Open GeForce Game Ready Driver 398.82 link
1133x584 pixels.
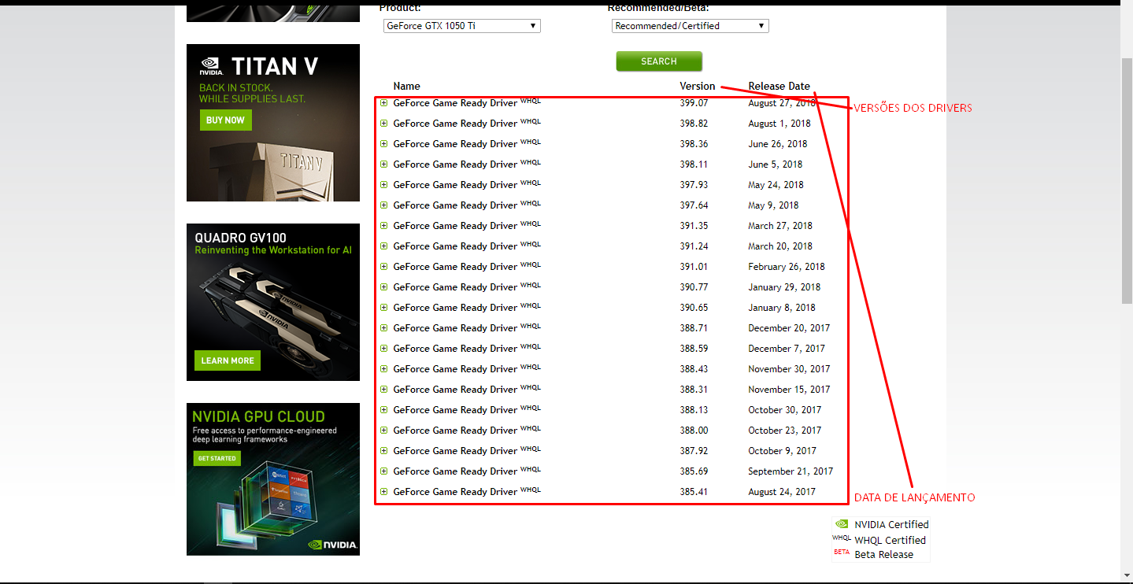[x=455, y=123]
